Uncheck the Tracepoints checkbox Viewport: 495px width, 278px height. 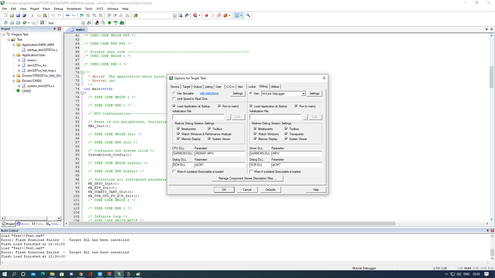[286, 134]
